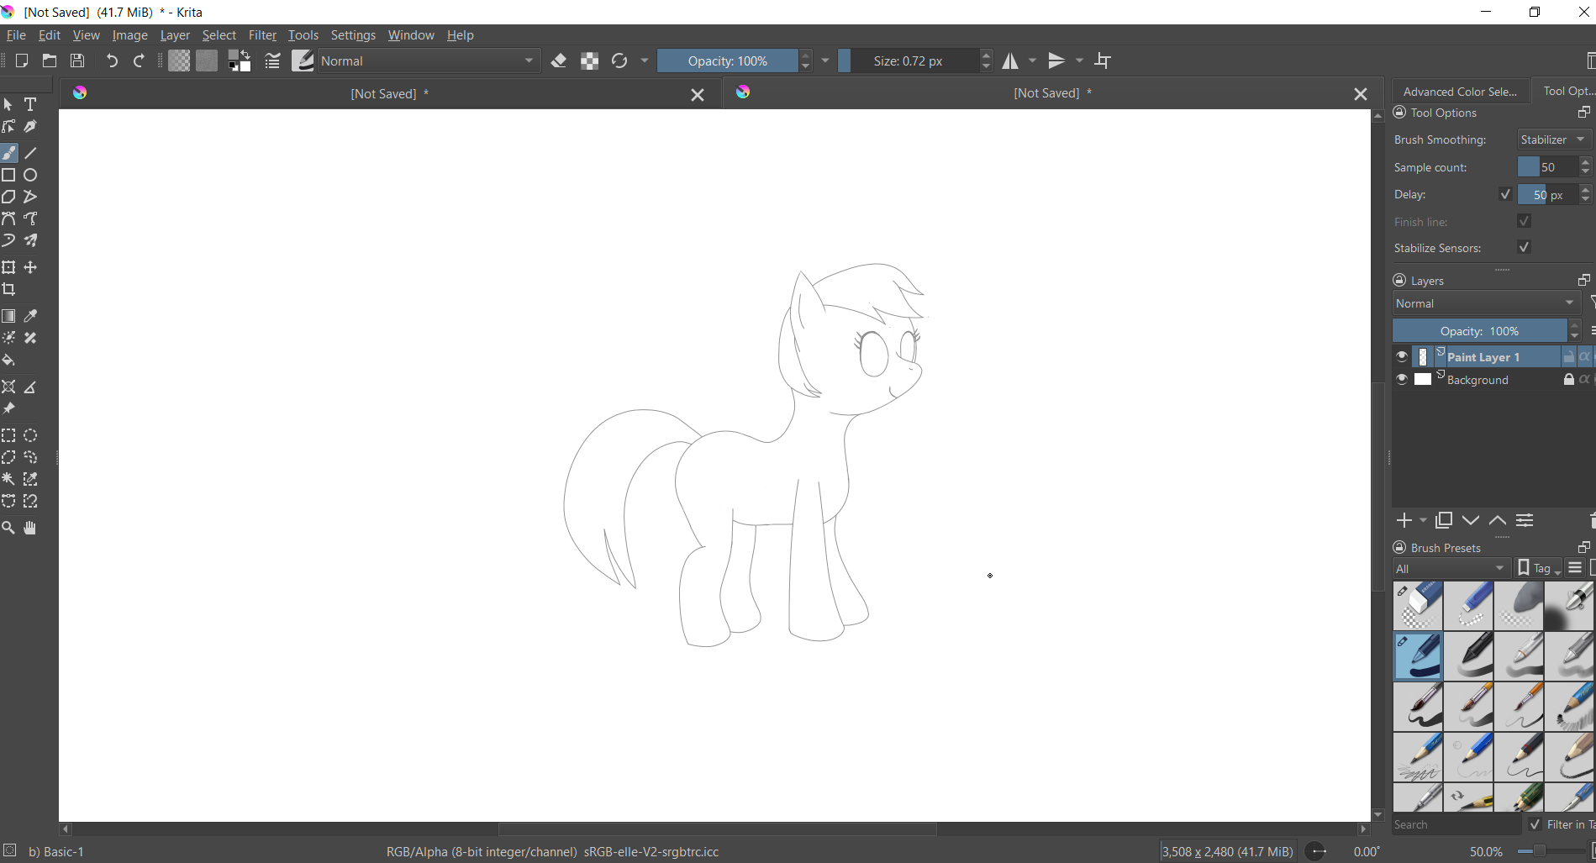This screenshot has height=863, width=1596.
Task: Expand opacity slider options arrow
Action: [825, 61]
